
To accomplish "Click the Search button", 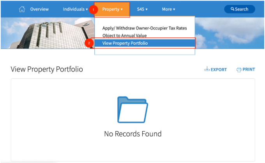I will click(240, 9).
